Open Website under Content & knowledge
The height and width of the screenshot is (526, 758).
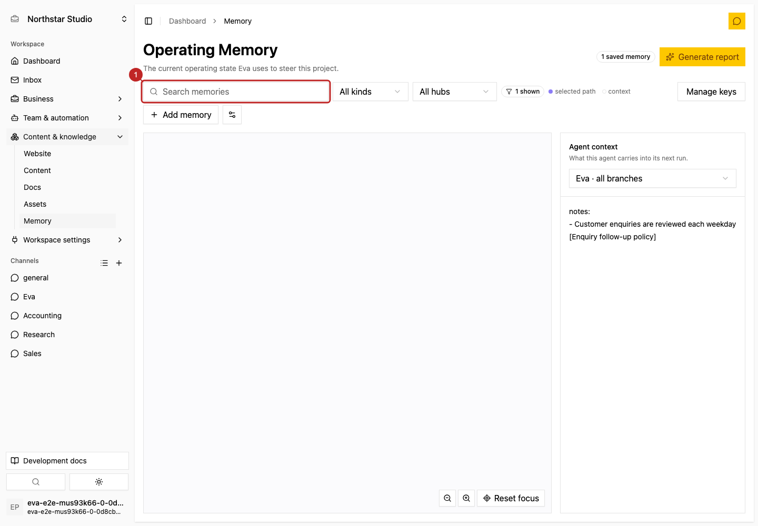(x=67, y=154)
